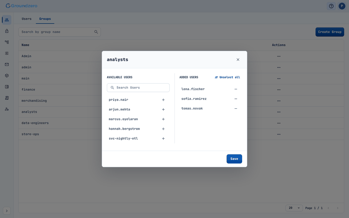Click the Groundzero logo

click(21, 6)
